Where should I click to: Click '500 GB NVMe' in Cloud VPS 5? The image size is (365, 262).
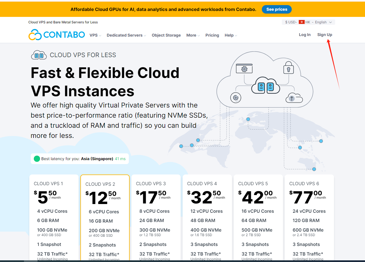[x=257, y=230]
